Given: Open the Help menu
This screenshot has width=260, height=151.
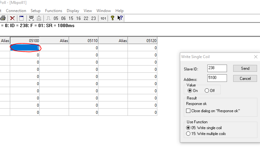Looking at the screenshot, I should (x=119, y=11).
